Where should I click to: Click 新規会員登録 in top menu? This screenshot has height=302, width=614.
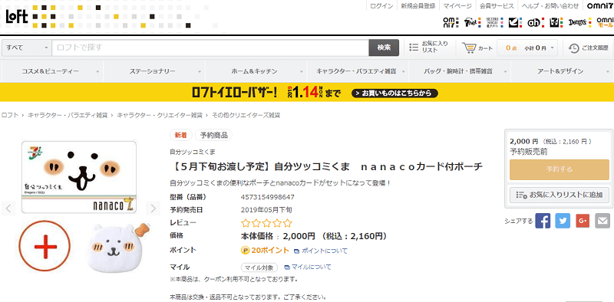tap(418, 5)
